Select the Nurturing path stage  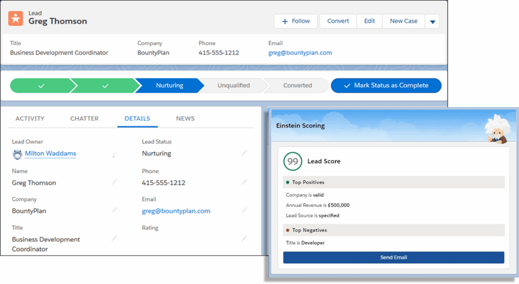point(169,86)
